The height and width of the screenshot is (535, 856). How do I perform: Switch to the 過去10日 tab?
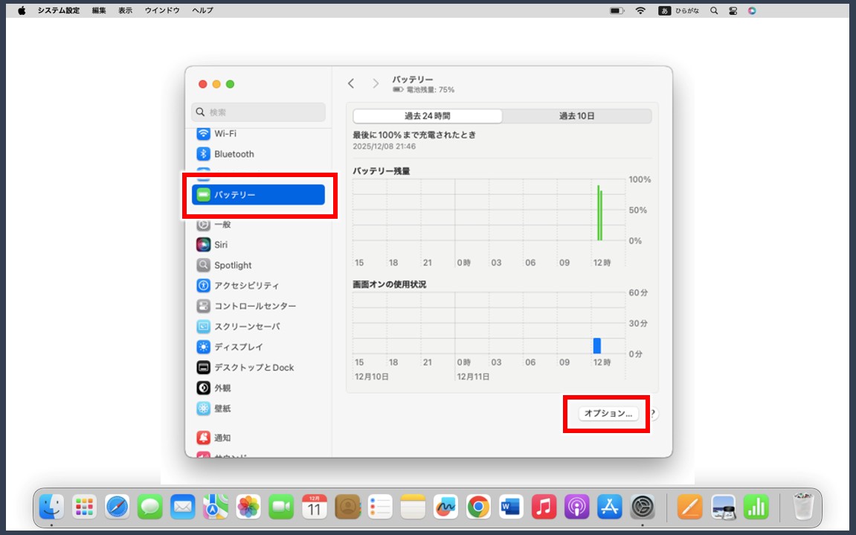576,115
